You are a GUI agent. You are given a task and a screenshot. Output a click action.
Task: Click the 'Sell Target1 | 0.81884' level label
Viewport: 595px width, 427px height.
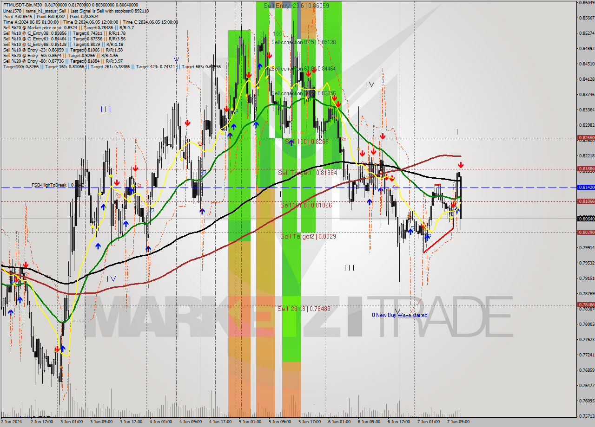click(307, 173)
